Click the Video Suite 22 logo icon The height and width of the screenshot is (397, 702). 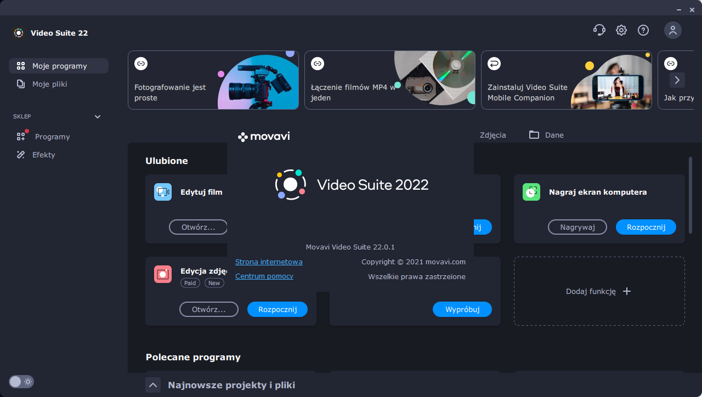19,33
